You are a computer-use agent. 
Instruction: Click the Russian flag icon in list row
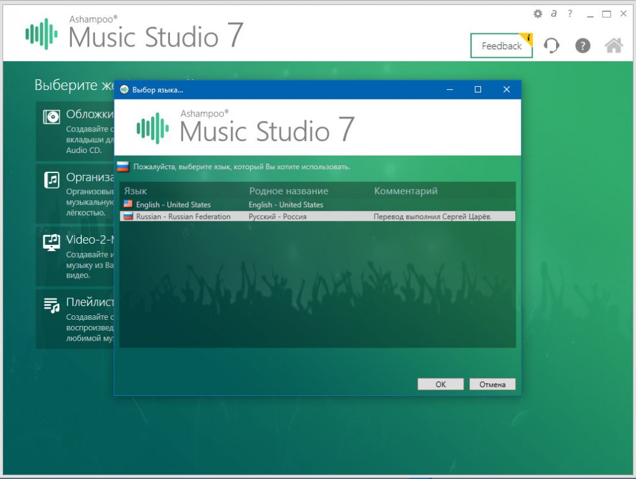[x=128, y=216]
